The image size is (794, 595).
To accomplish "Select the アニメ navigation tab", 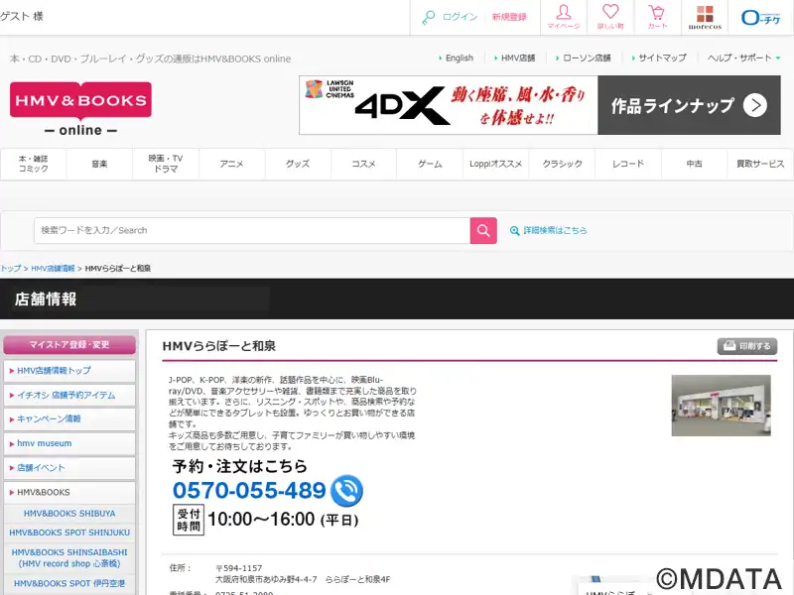I will 231,164.
